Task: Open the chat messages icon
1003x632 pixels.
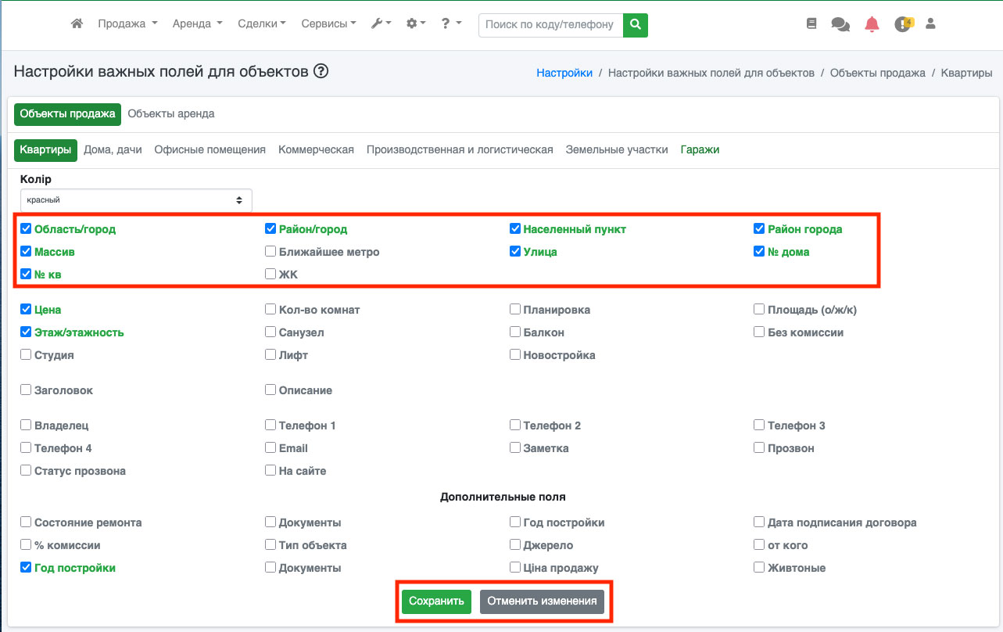Action: coord(840,24)
